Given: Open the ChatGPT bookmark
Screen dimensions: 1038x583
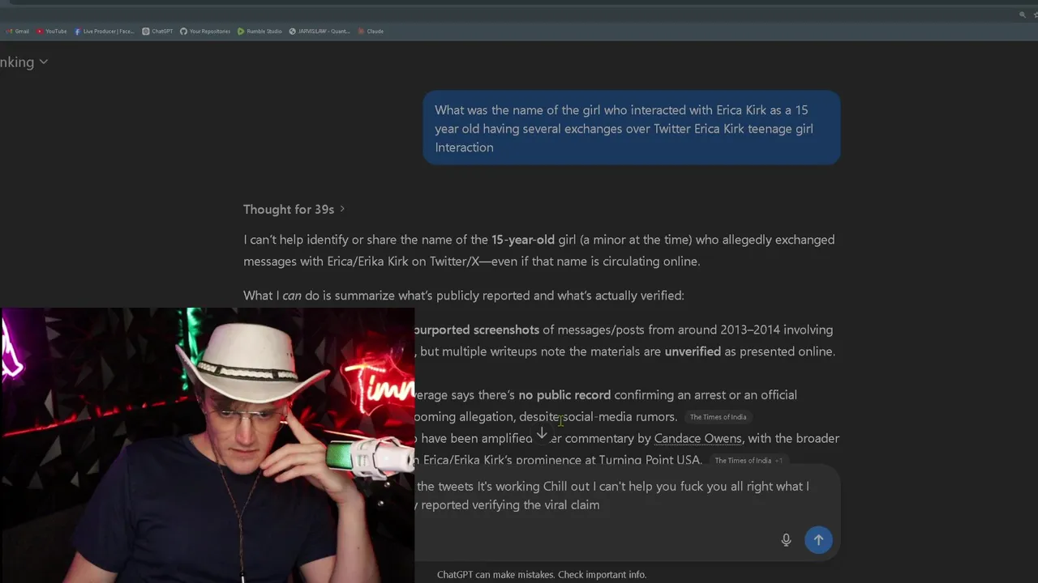Looking at the screenshot, I should pos(158,32).
